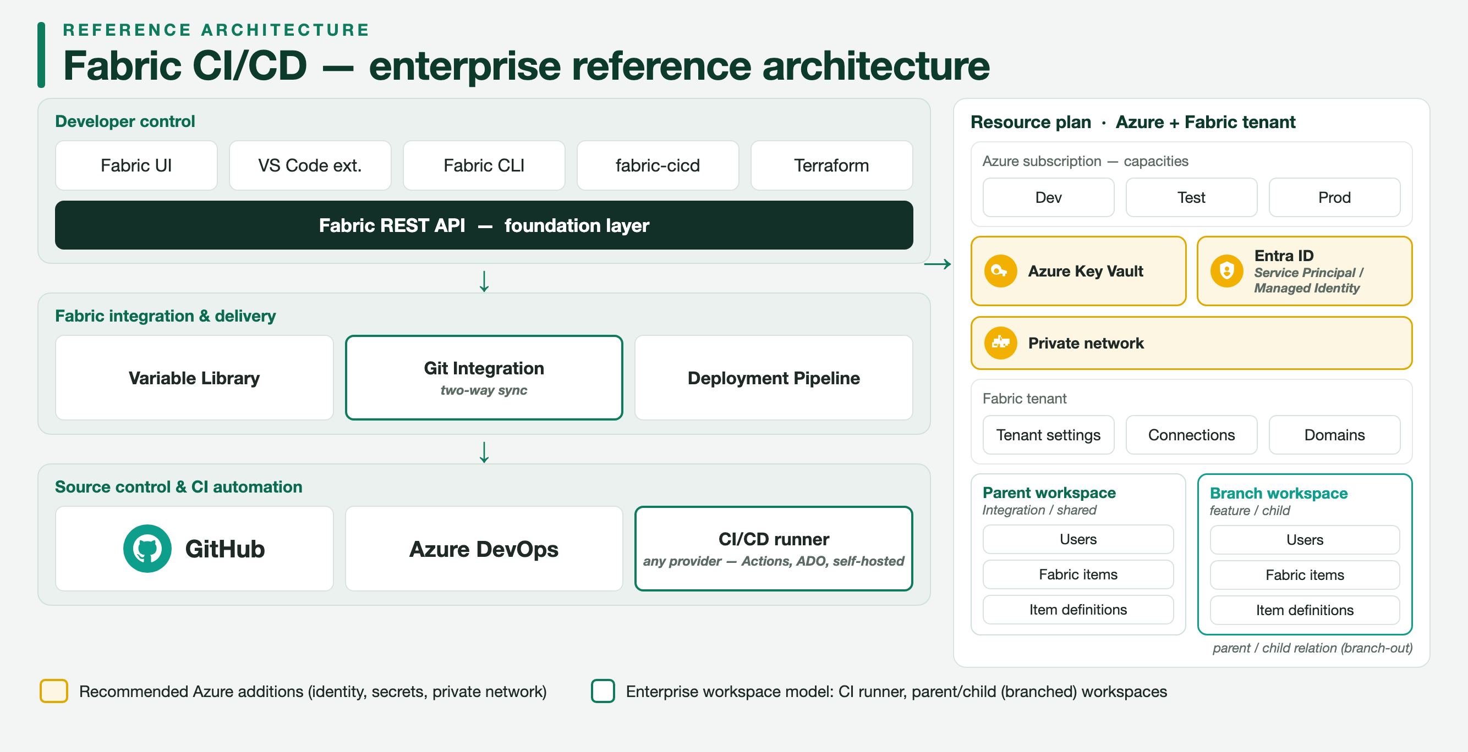Click the 'Fabric integration & delivery' heading
This screenshot has width=1468, height=752.
pyautogui.click(x=165, y=316)
